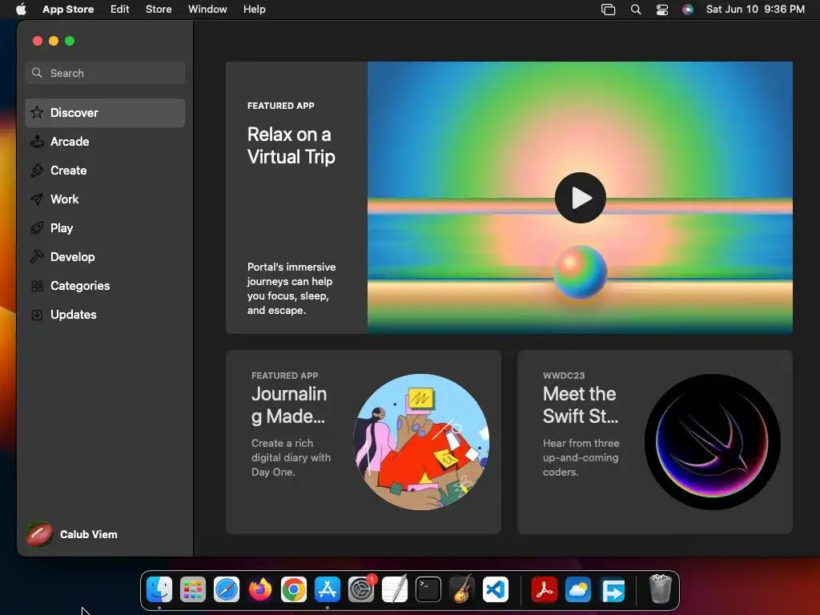Open the Help menu

254,9
